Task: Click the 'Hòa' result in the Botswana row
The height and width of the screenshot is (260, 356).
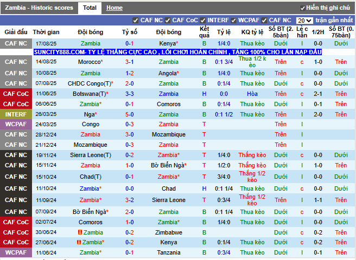Action: [x=252, y=94]
